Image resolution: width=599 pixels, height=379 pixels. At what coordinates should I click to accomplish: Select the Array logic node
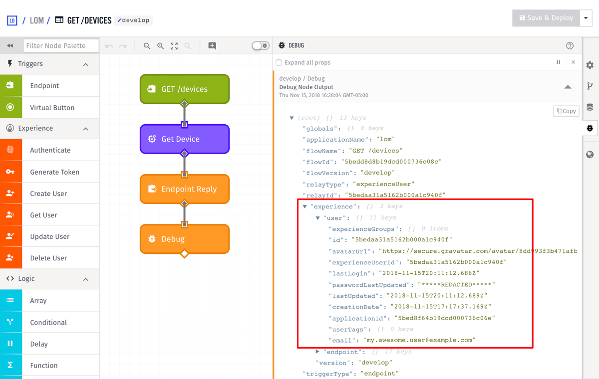[x=49, y=300]
